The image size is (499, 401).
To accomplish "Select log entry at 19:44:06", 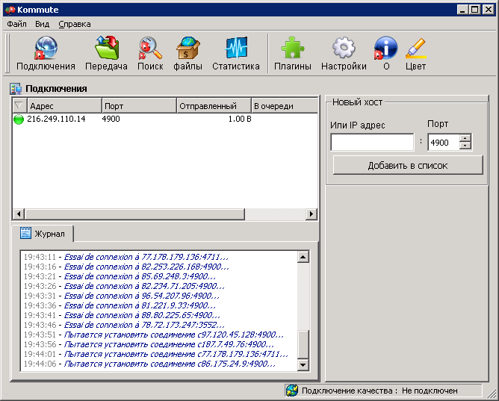I will (149, 364).
